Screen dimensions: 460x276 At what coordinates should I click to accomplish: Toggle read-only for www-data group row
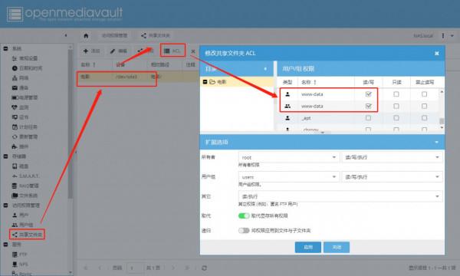pyautogui.click(x=396, y=106)
